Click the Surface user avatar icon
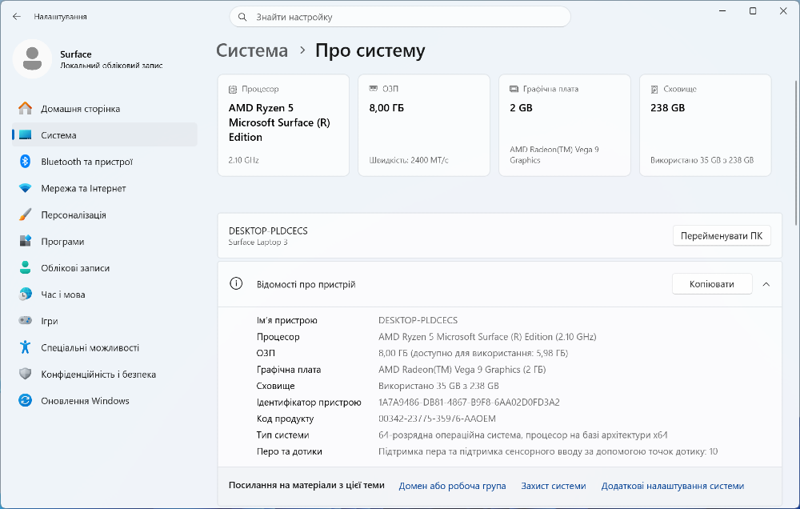 pos(32,58)
